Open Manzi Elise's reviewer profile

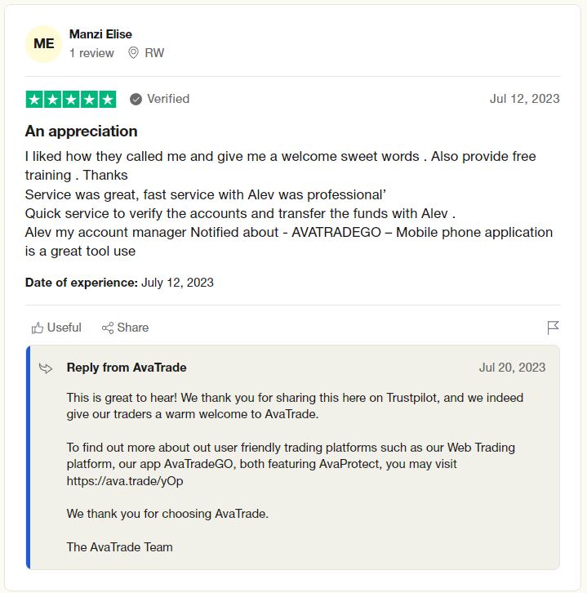[100, 34]
